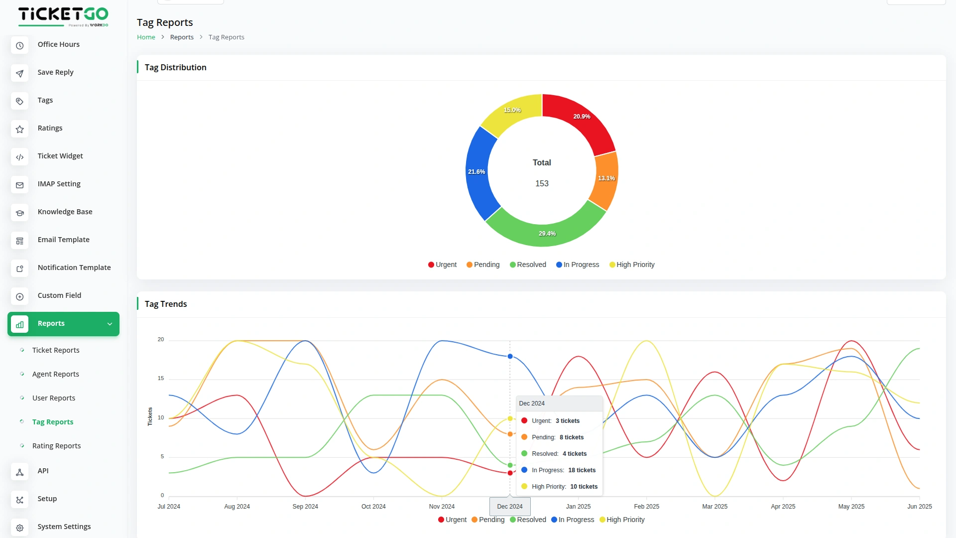
Task: Toggle High Priority in Tag Distribution legend
Action: [x=632, y=265]
